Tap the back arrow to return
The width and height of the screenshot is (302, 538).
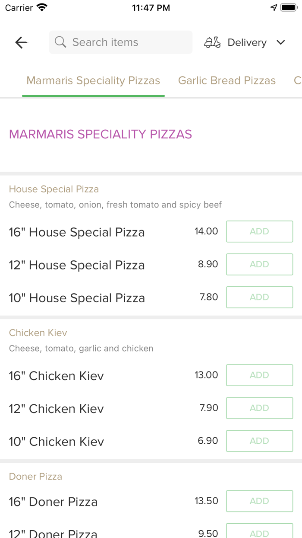pyautogui.click(x=21, y=42)
